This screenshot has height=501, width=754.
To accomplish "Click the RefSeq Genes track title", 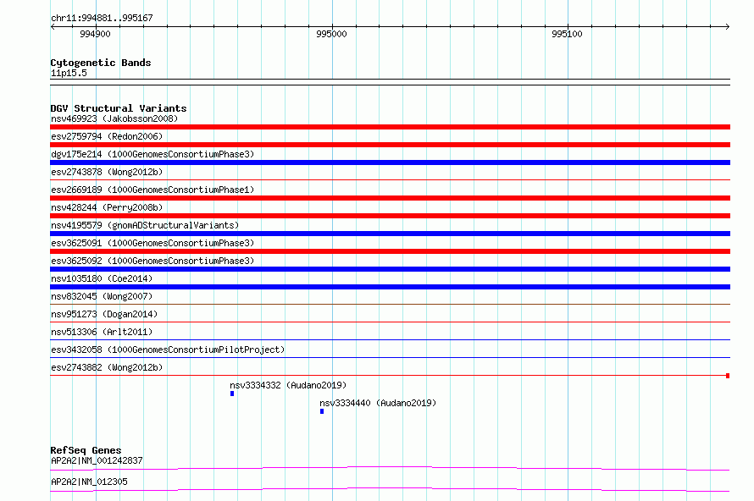I will click(86, 450).
